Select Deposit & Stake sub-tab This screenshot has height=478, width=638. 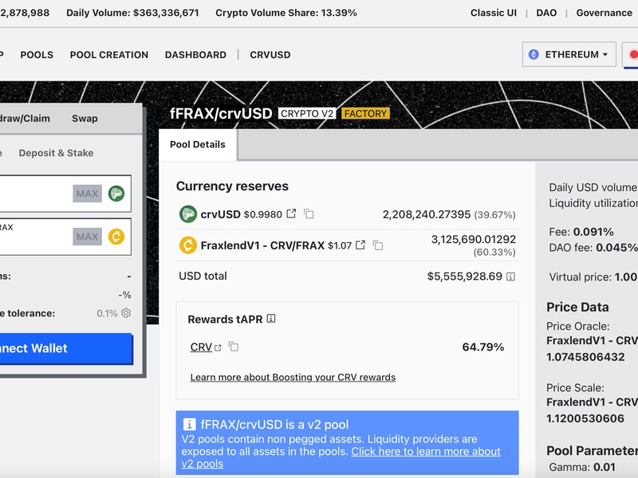pos(56,153)
